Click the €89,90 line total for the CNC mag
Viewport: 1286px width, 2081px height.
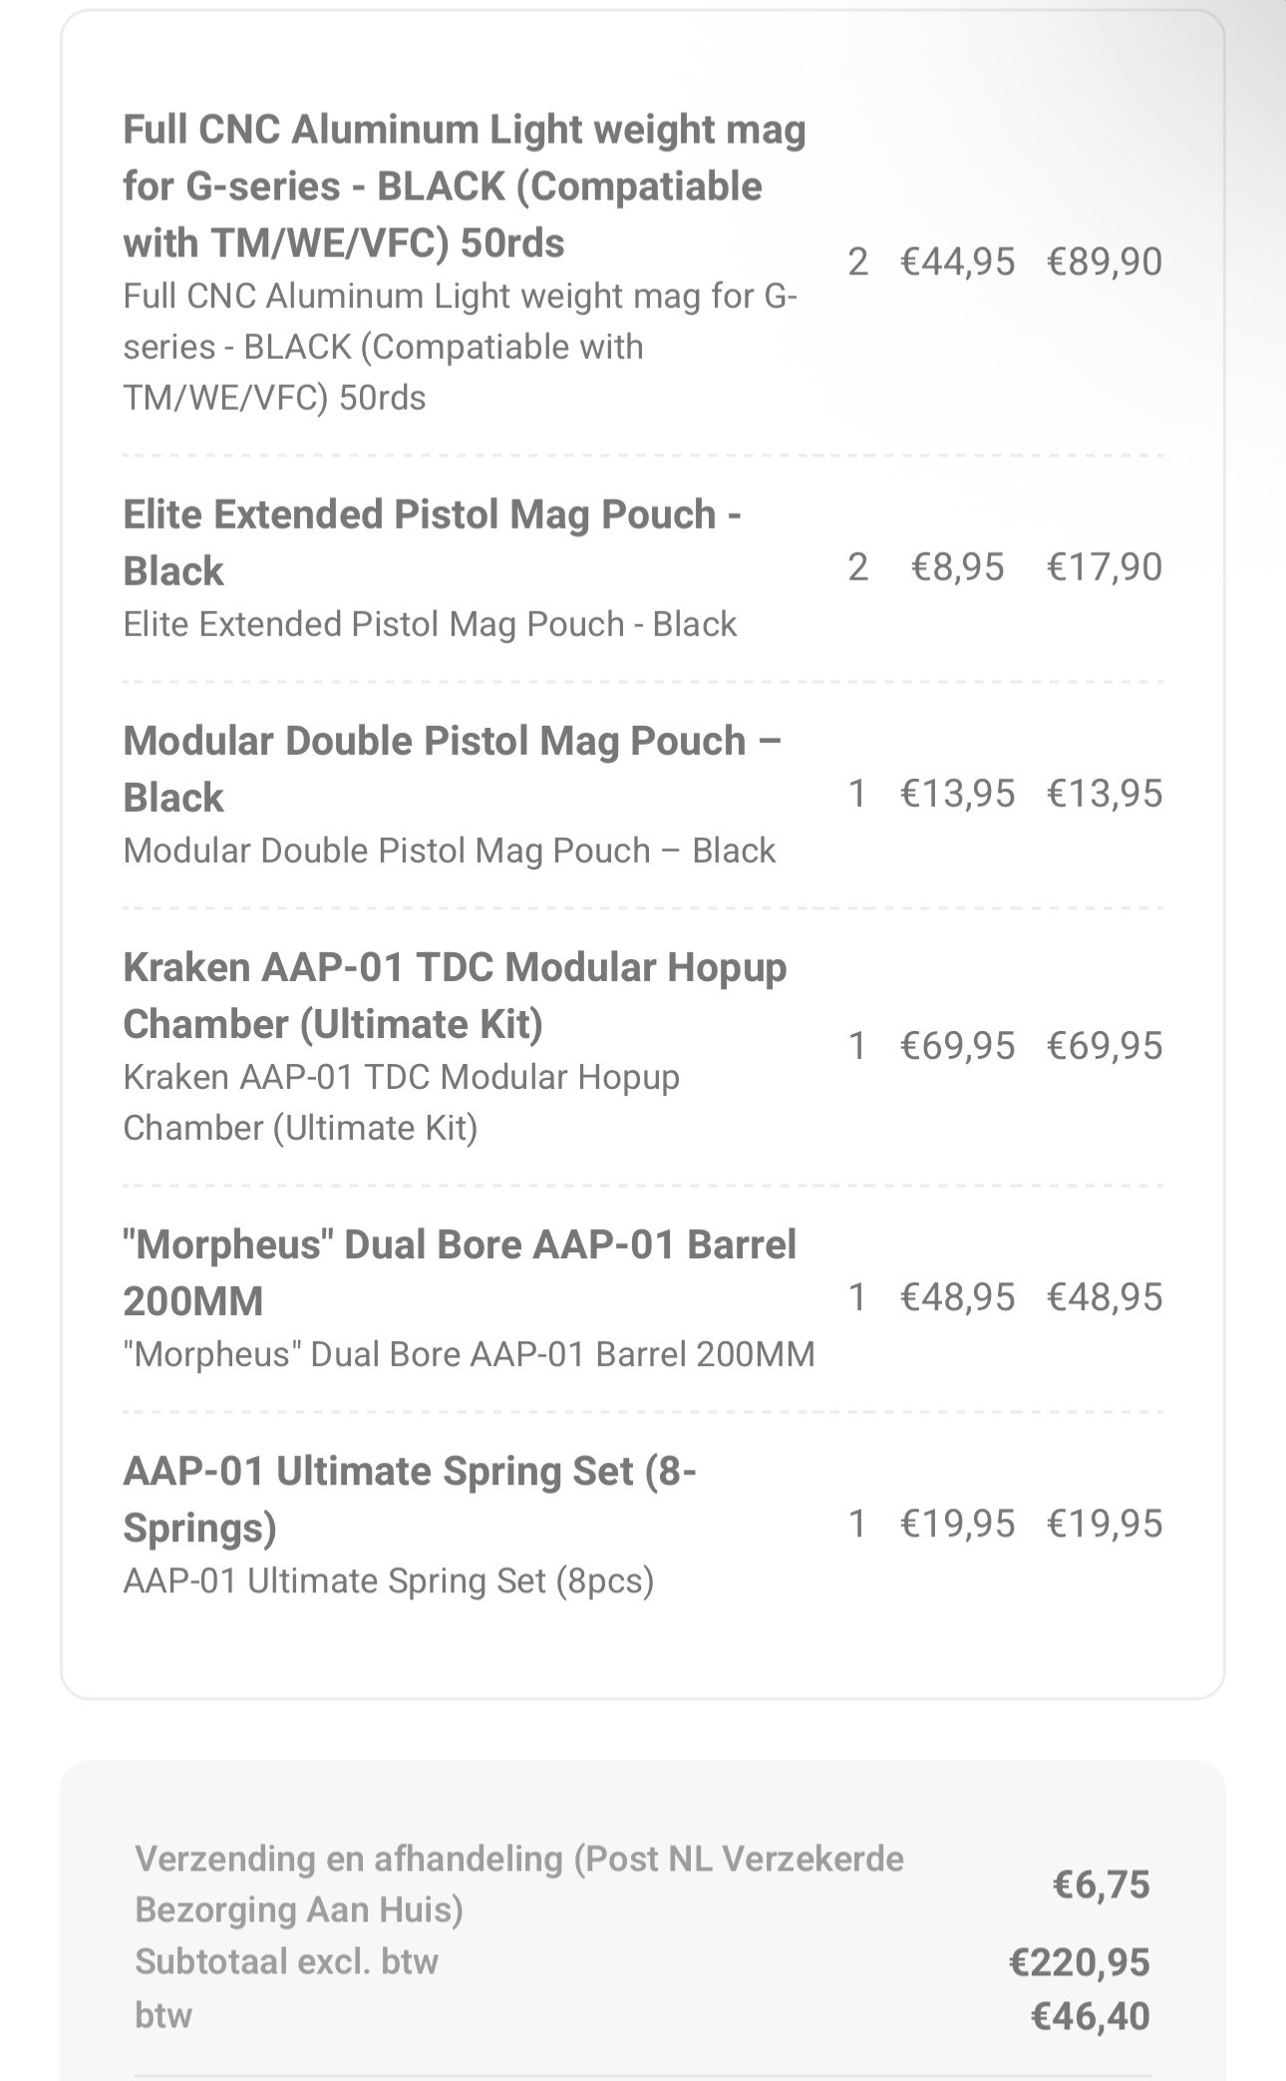(1104, 262)
